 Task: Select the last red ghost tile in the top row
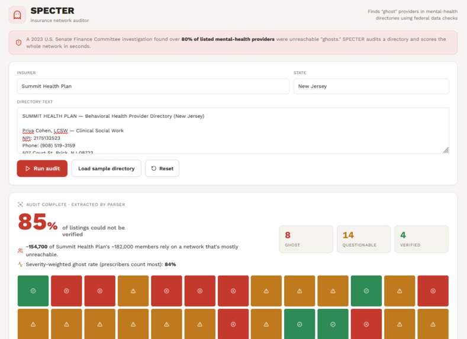click(433, 291)
